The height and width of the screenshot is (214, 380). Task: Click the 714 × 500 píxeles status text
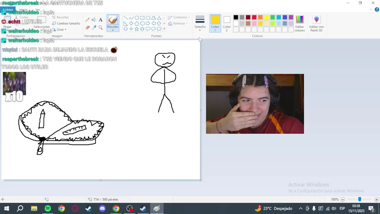point(106,199)
